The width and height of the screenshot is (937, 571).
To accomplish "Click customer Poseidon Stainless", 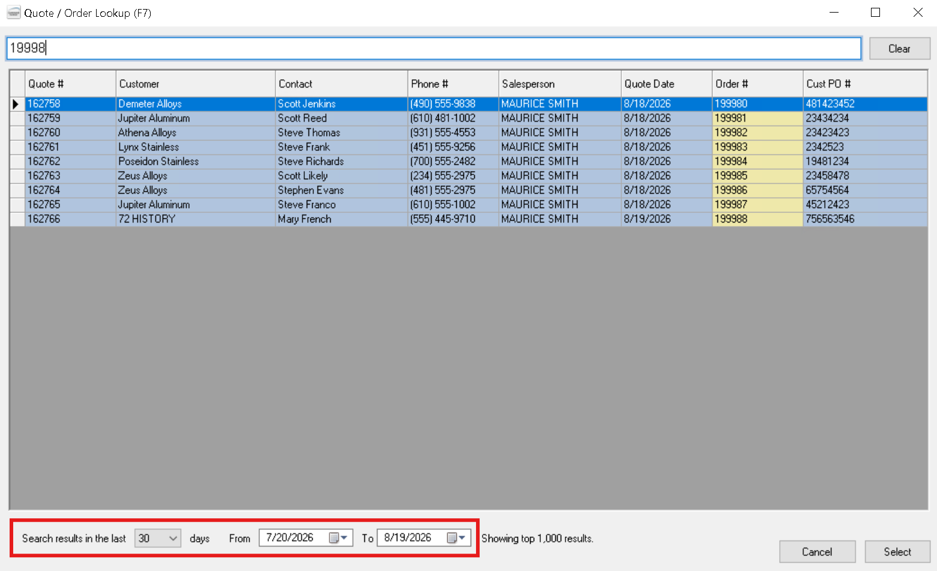I will 196,161.
